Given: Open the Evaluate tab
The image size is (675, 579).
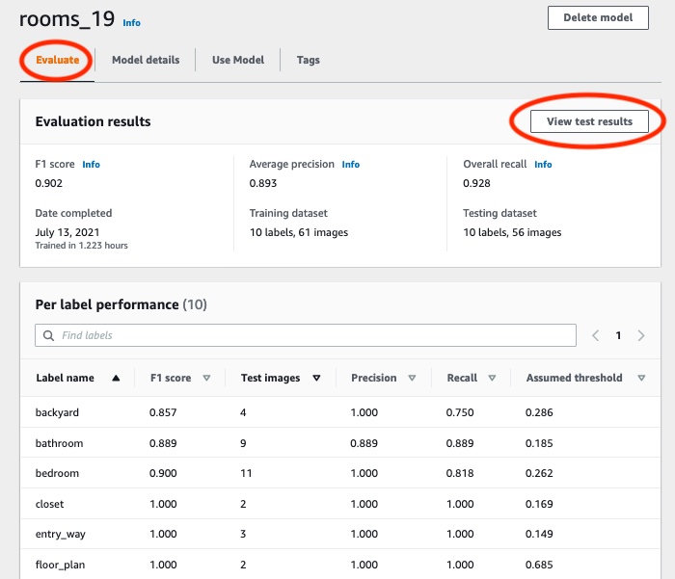Looking at the screenshot, I should (57, 60).
